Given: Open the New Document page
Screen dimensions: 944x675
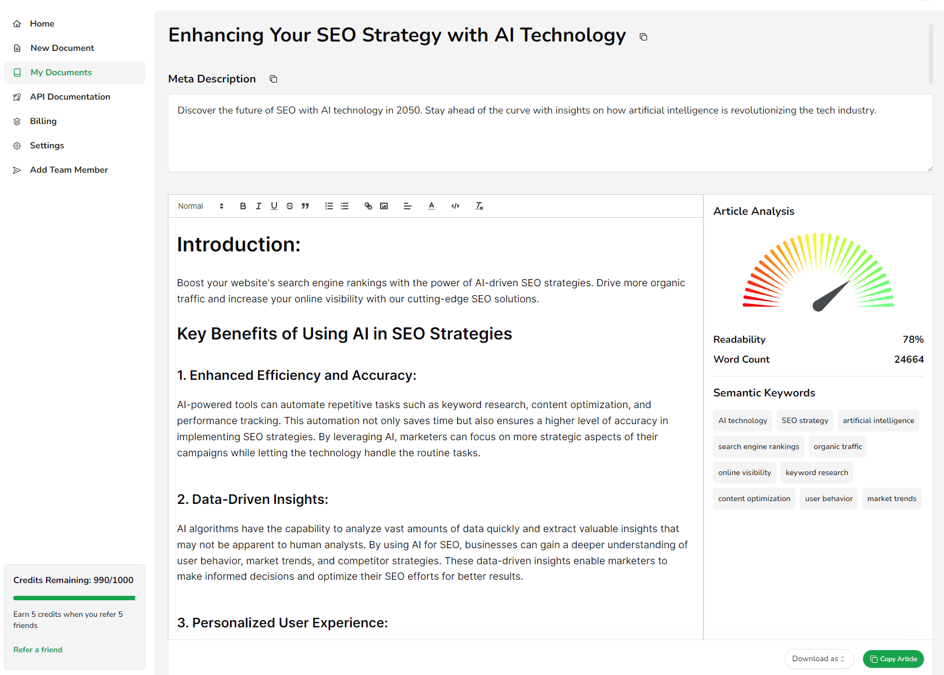Looking at the screenshot, I should pyautogui.click(x=62, y=48).
